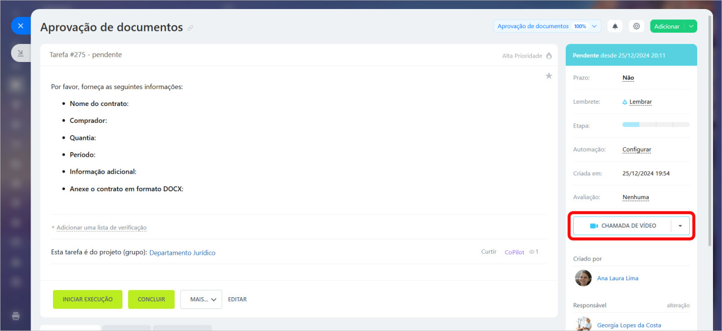
Task: Set the deadline via Prazo Não link
Action: click(x=628, y=78)
